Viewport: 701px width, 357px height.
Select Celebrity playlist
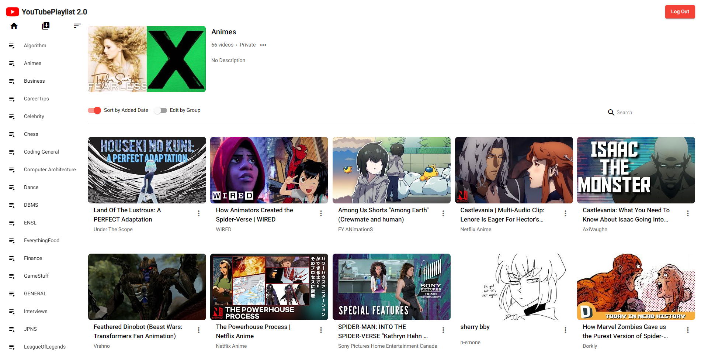(34, 116)
